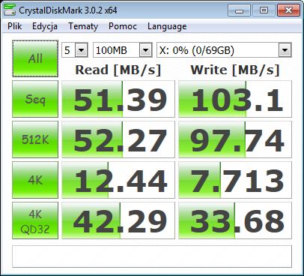
Task: Click the Read [MB/s] column header
Action: tap(118, 70)
